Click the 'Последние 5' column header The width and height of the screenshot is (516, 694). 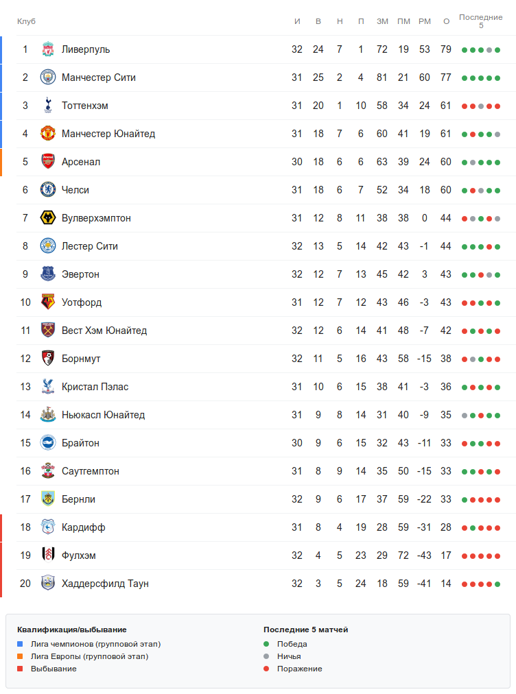481,21
